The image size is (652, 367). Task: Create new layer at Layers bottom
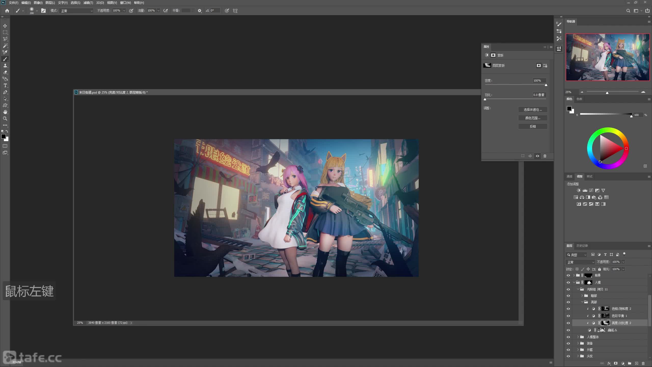coord(636,363)
